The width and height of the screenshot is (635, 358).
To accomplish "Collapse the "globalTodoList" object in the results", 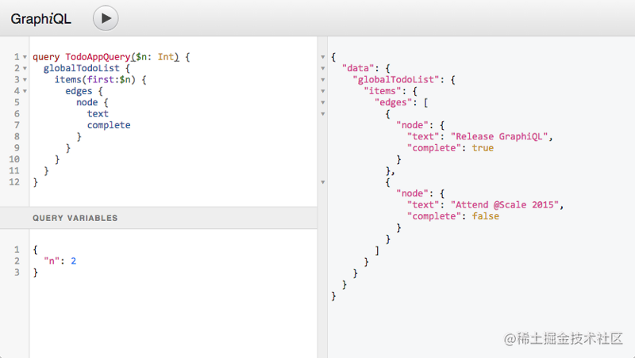I will coord(323,80).
